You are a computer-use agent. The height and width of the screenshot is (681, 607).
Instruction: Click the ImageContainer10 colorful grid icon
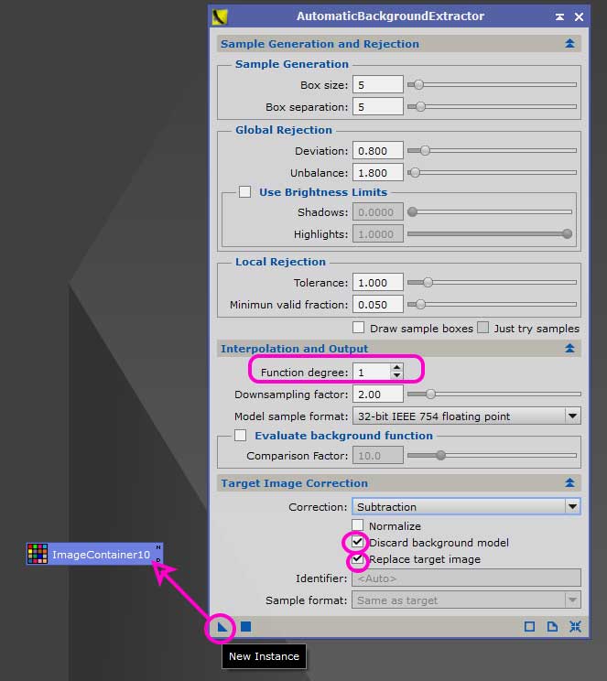(38, 554)
